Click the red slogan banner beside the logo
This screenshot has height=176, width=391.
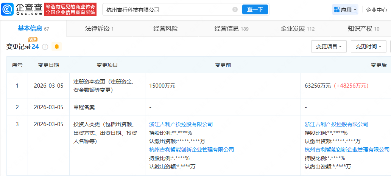[x=70, y=9]
